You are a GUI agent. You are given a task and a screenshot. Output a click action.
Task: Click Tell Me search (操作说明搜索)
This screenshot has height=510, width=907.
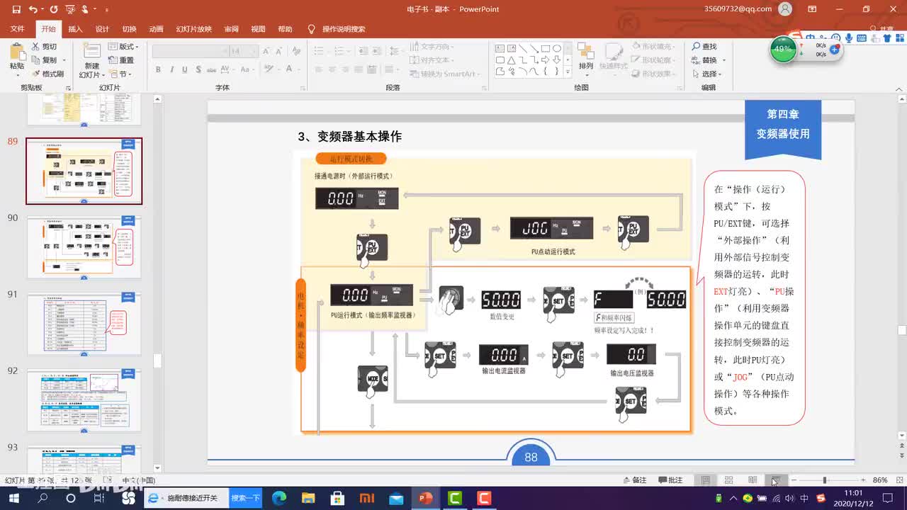(337, 29)
